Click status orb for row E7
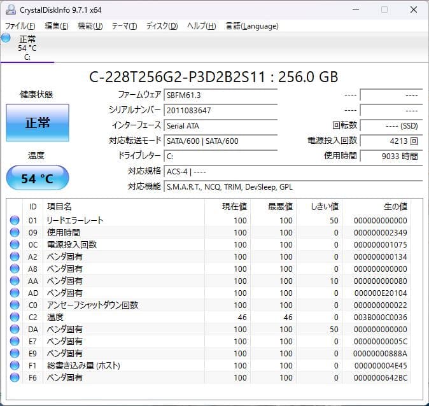Screen dimensions: 429x406 [15, 341]
